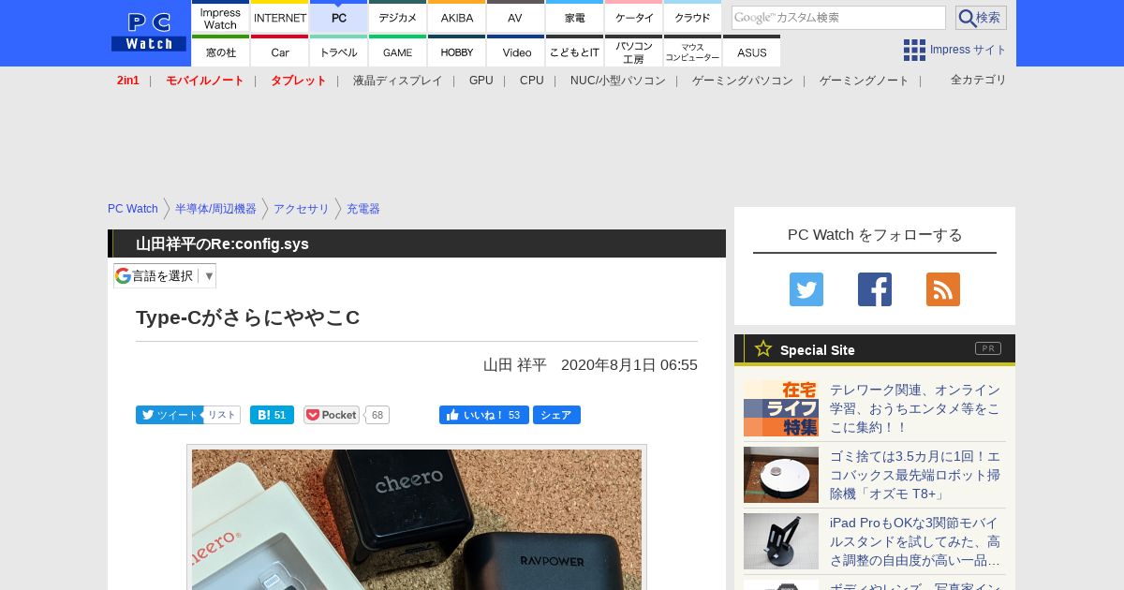Screen dimensions: 1124x590
Task: Open the クラウド site tab
Action: pyautogui.click(x=692, y=16)
